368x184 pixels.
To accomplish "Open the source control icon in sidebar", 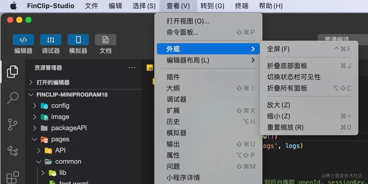I will pyautogui.click(x=13, y=124).
